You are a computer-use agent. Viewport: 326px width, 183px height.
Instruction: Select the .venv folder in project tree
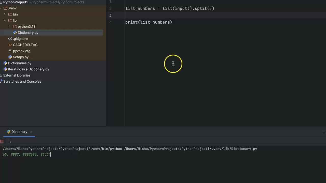click(12, 8)
